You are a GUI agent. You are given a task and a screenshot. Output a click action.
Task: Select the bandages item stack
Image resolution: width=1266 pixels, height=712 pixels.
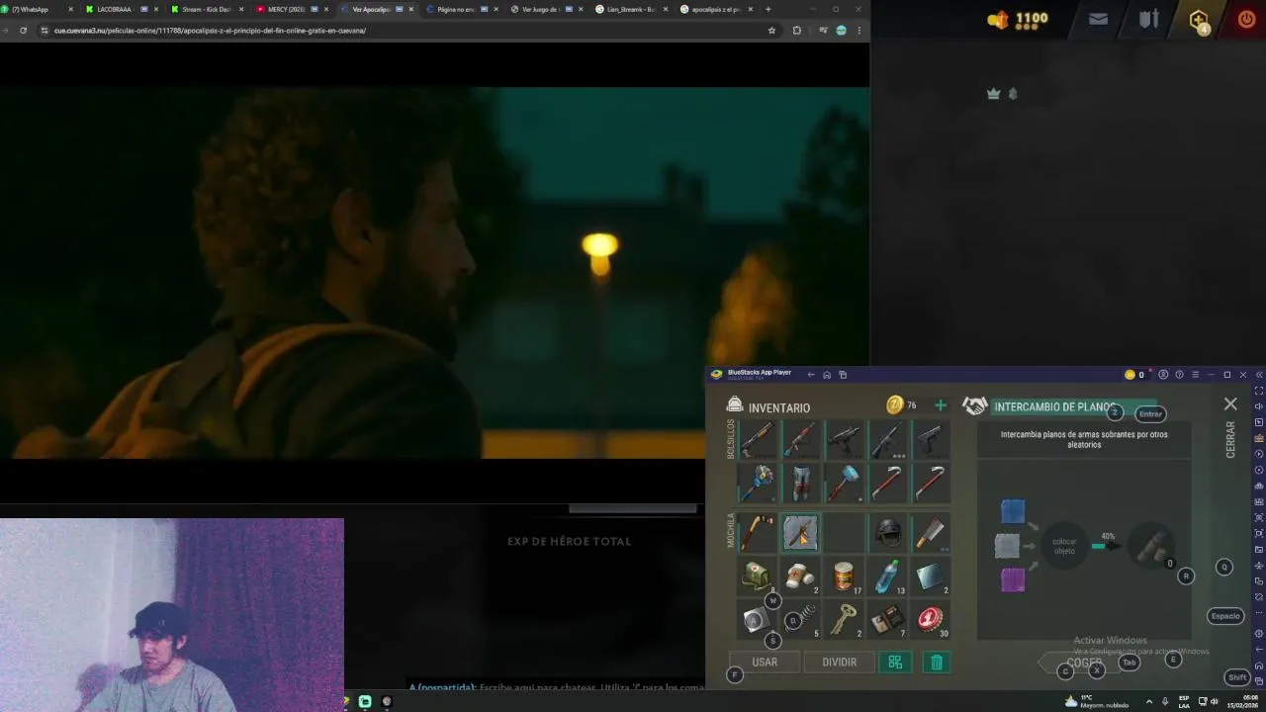(800, 576)
